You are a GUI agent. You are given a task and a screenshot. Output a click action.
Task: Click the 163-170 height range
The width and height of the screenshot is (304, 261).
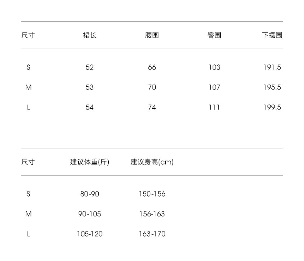coord(152,234)
